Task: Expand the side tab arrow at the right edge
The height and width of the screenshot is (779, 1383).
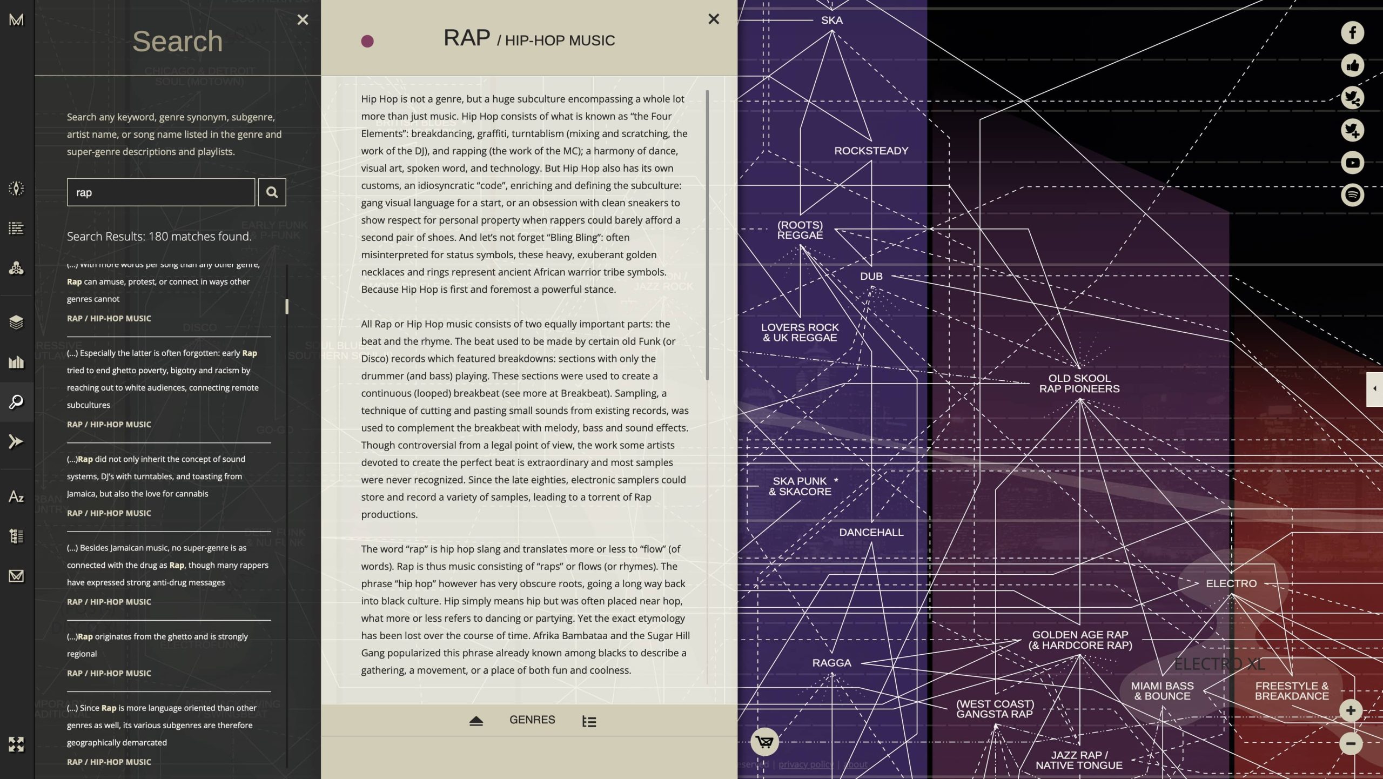Action: coord(1374,389)
